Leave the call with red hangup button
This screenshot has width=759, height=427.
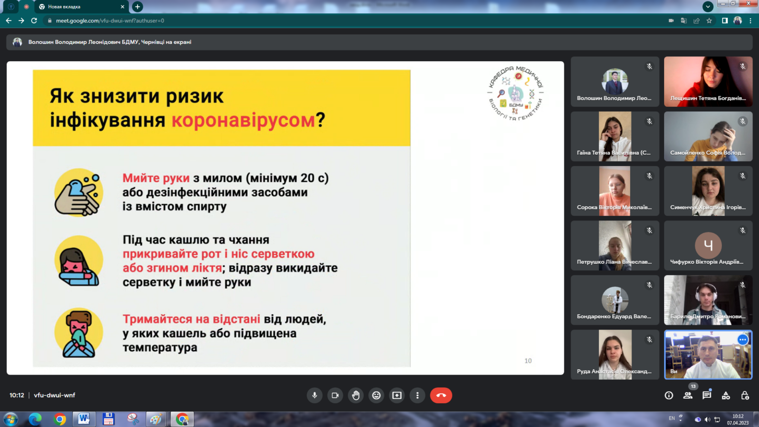(441, 395)
